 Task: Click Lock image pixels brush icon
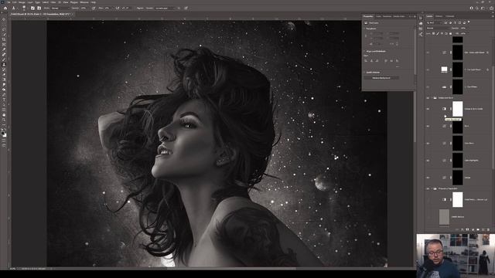[438, 33]
